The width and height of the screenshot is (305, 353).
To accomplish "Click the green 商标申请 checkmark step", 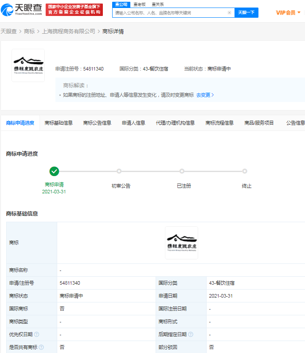I will pos(54,171).
